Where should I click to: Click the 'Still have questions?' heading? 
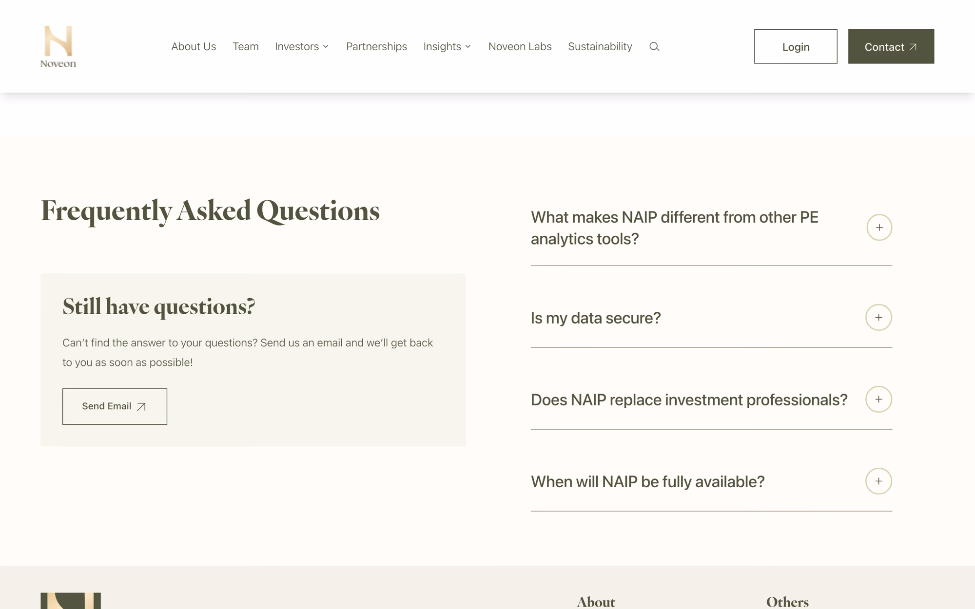(x=159, y=306)
